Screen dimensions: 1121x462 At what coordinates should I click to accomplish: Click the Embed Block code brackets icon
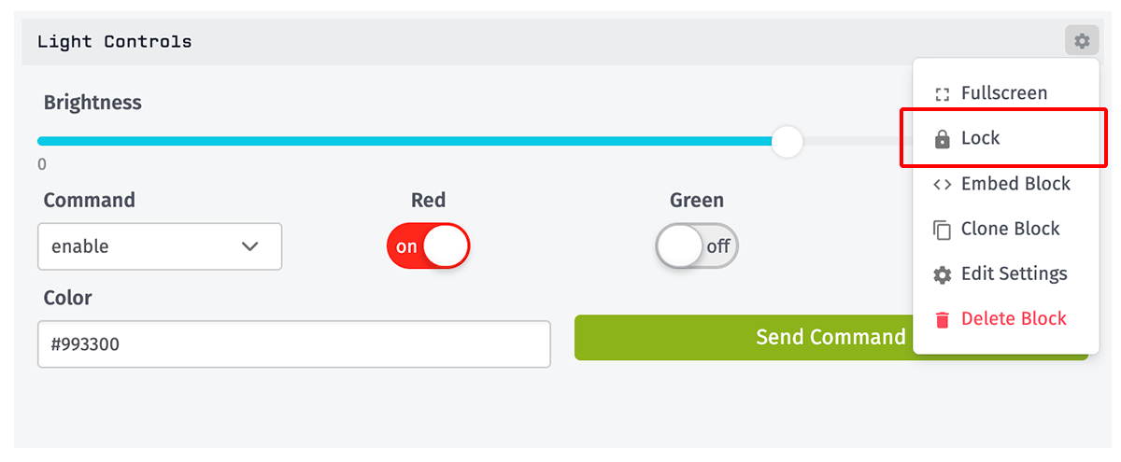coord(943,184)
